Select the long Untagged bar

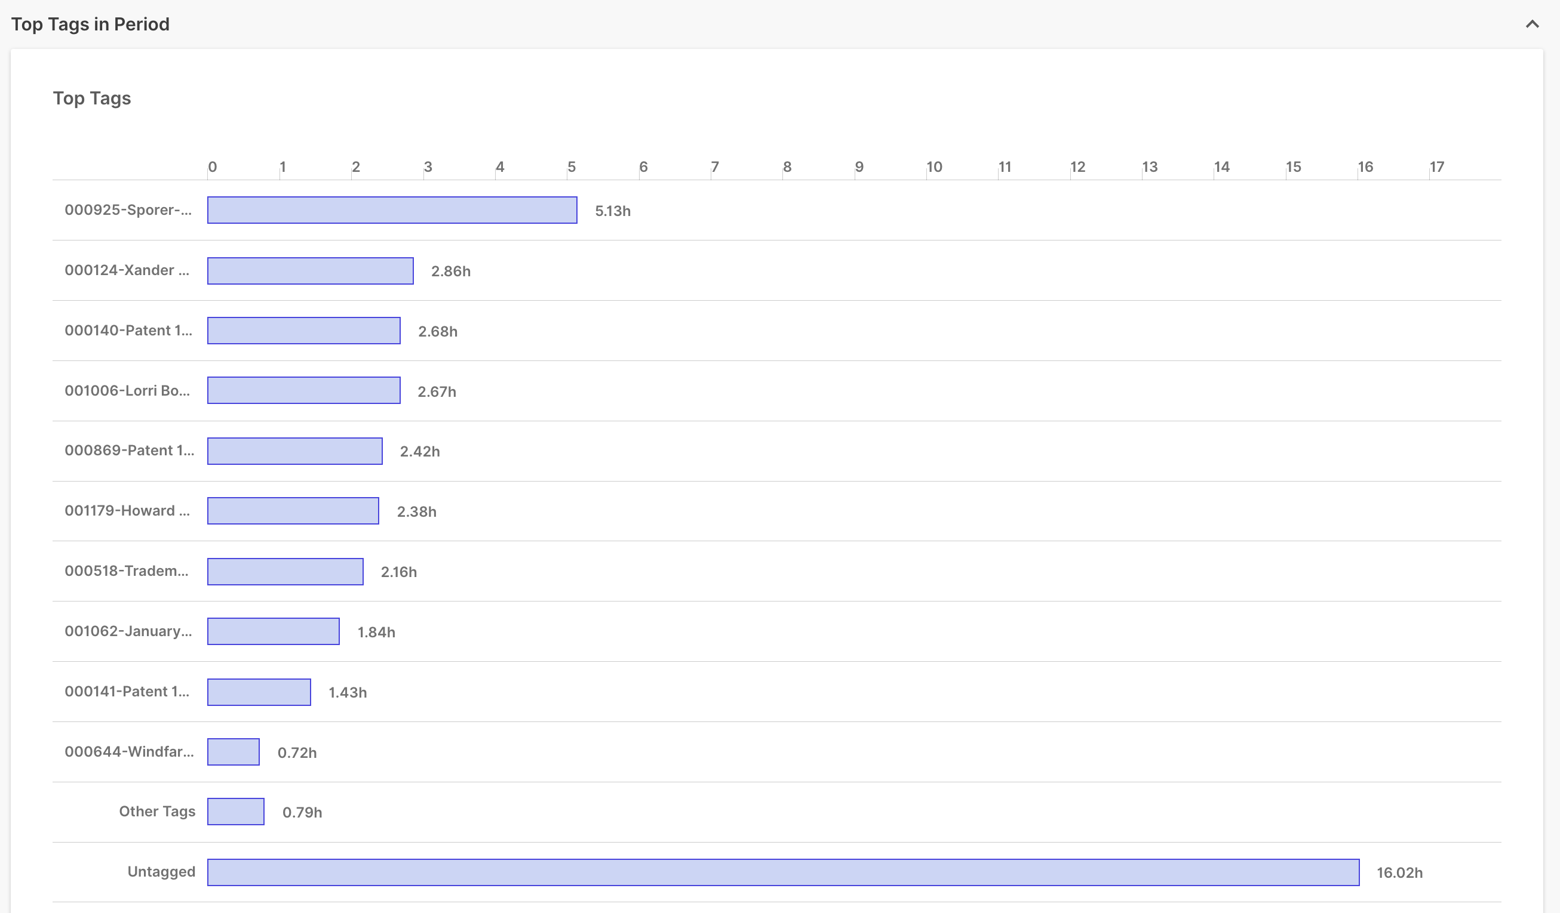point(784,872)
